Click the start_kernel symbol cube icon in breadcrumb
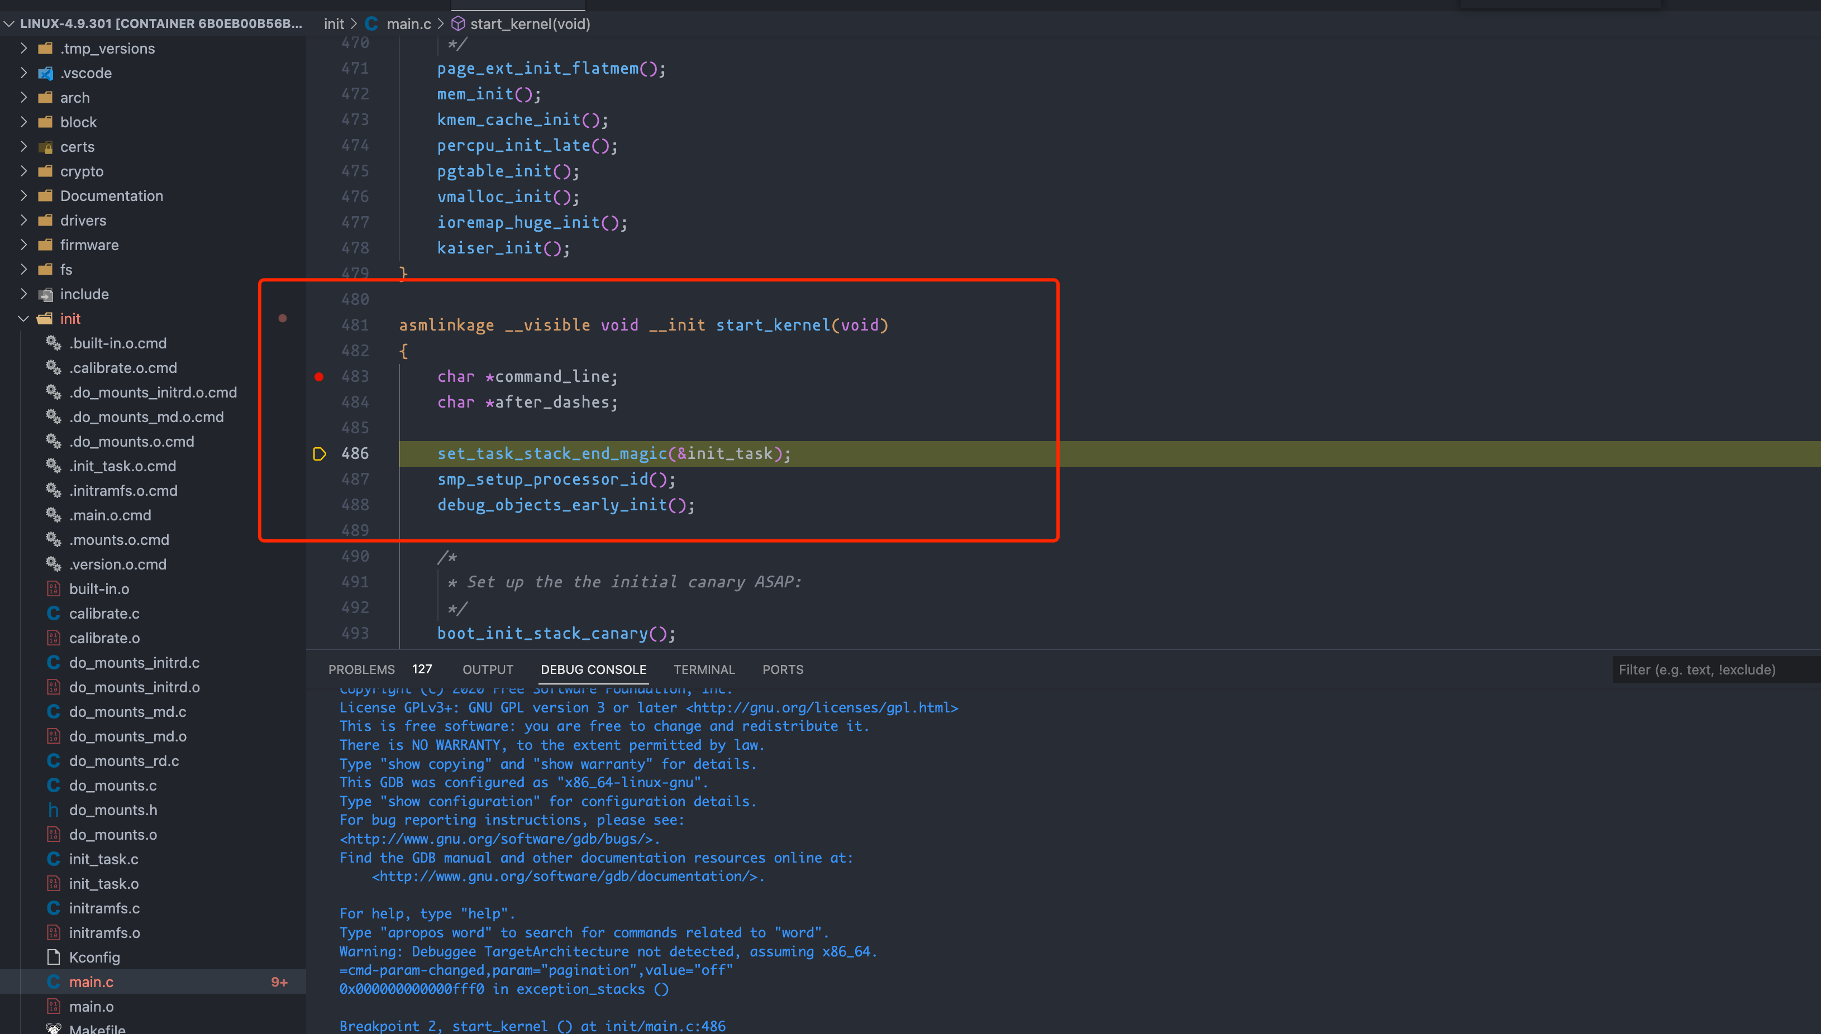This screenshot has height=1034, width=1821. tap(458, 24)
